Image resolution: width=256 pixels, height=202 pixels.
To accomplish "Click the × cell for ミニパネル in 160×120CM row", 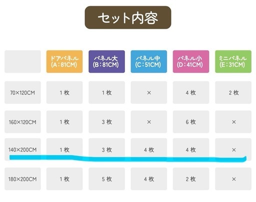I will click(233, 122).
